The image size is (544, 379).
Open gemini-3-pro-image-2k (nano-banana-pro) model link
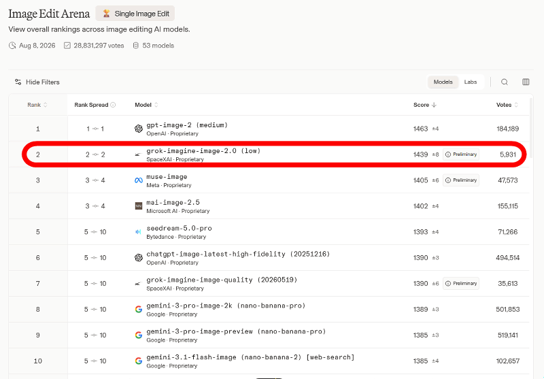[x=226, y=306]
